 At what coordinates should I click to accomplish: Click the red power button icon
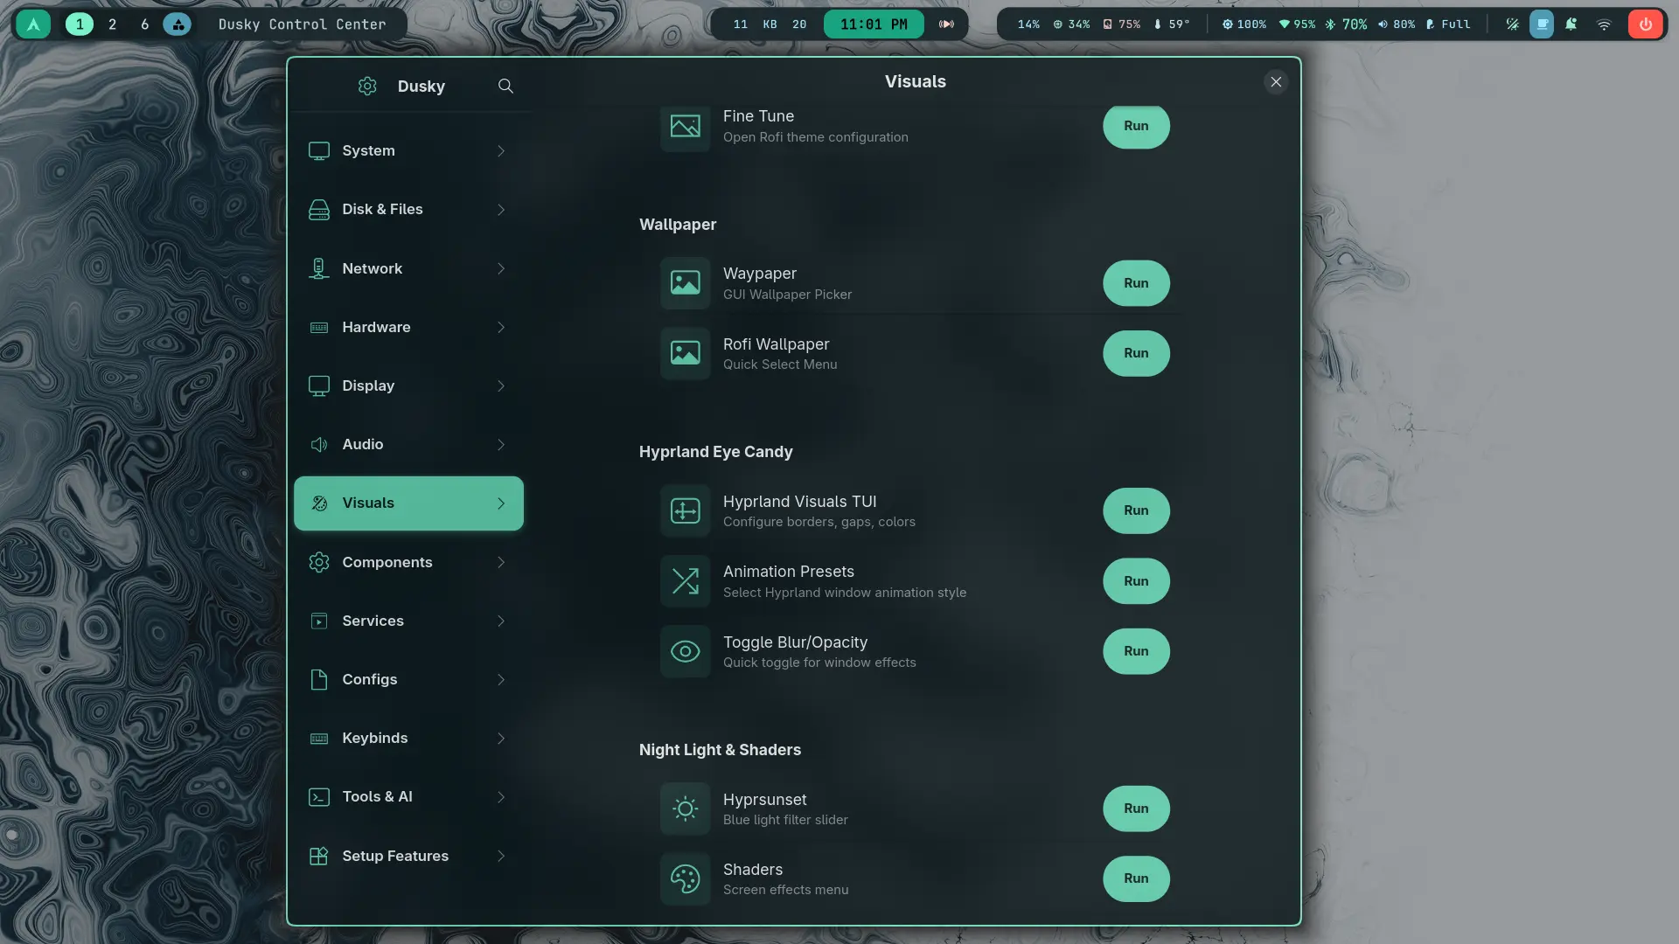(1646, 24)
